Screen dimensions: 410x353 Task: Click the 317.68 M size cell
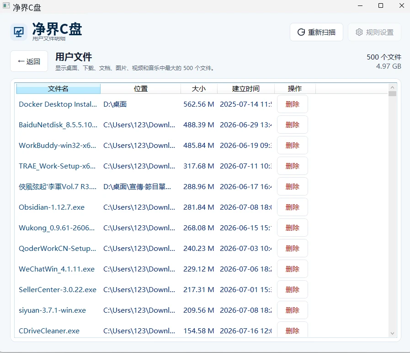click(x=199, y=166)
